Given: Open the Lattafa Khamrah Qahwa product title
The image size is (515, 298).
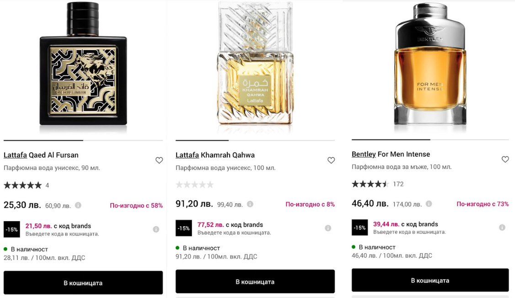Looking at the screenshot, I should point(215,155).
